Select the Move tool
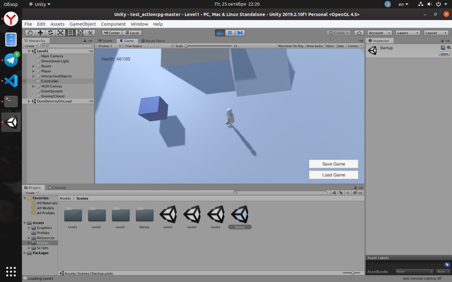The height and width of the screenshot is (282, 452). pyautogui.click(x=40, y=33)
